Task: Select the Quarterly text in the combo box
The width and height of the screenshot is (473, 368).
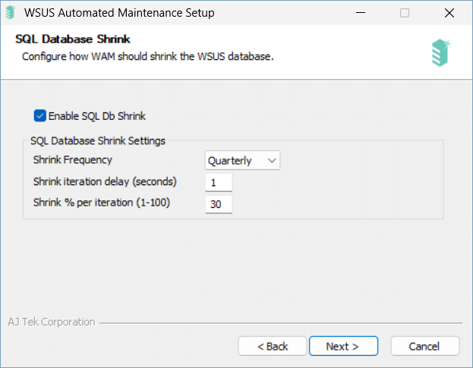Action: pos(229,161)
